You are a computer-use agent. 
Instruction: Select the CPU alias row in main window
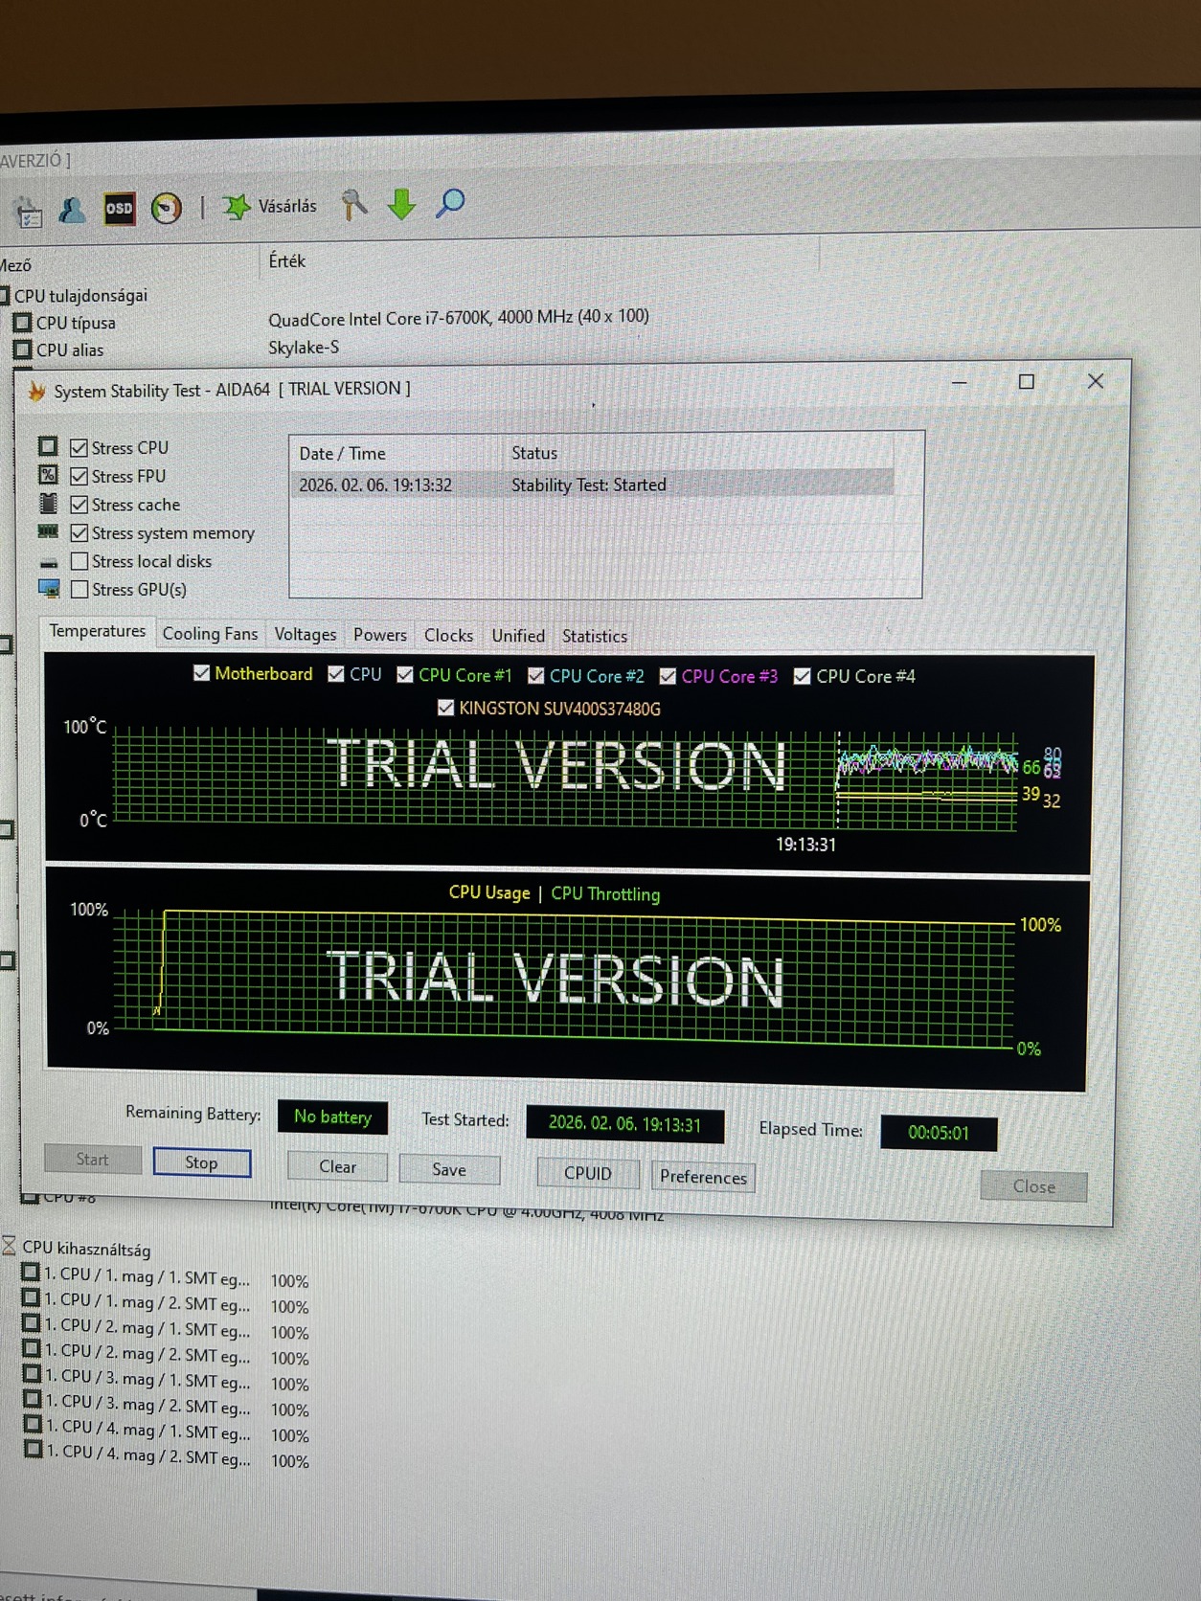pos(177,349)
